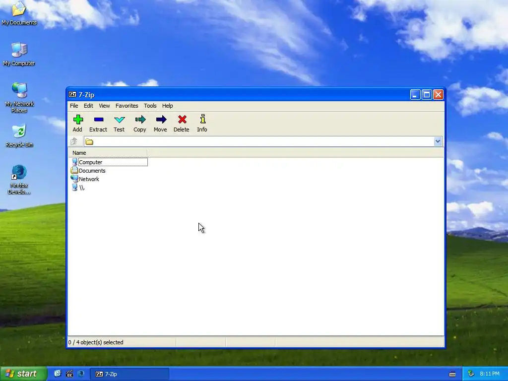
Task: Sort by the Name column header
Action: (x=108, y=153)
